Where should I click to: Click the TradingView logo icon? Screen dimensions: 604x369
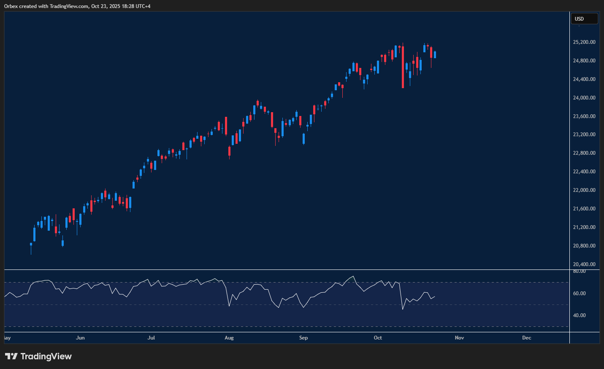(11, 356)
